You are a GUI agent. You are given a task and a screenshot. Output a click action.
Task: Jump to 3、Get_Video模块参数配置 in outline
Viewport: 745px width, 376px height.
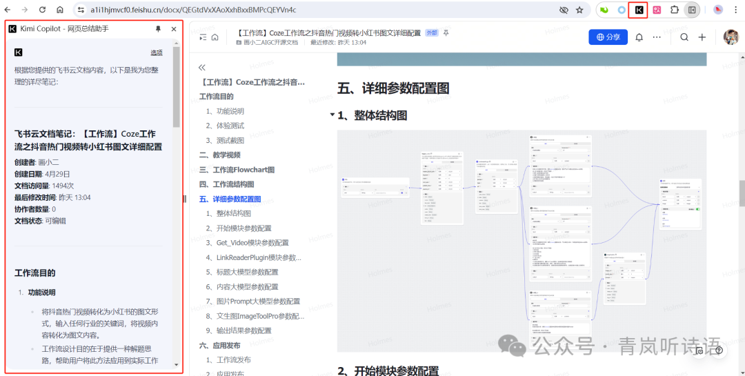(248, 242)
